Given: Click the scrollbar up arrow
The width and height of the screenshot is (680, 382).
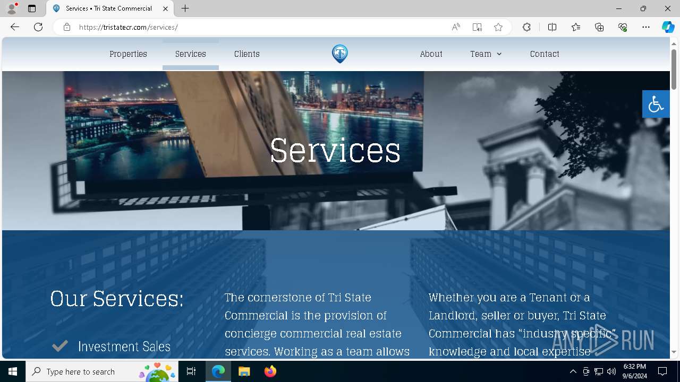Looking at the screenshot, I should tap(674, 43).
